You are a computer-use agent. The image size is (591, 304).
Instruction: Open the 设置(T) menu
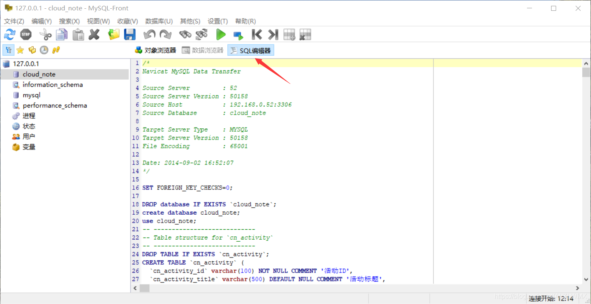[218, 21]
